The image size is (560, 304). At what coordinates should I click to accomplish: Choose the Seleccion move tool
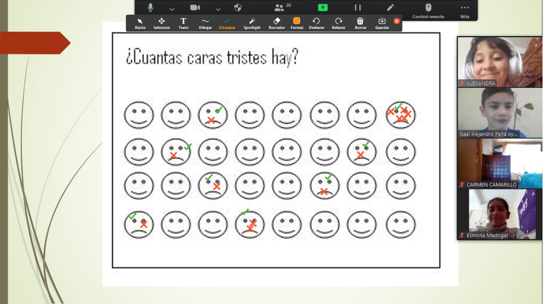coord(161,23)
